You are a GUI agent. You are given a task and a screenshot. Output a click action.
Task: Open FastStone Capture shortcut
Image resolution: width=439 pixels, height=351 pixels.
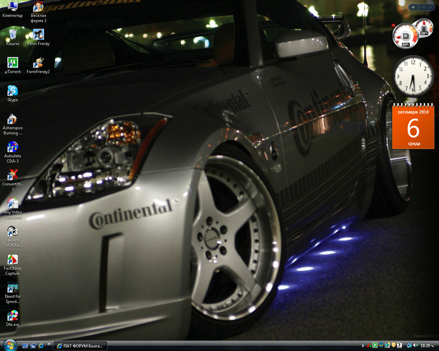tap(12, 260)
